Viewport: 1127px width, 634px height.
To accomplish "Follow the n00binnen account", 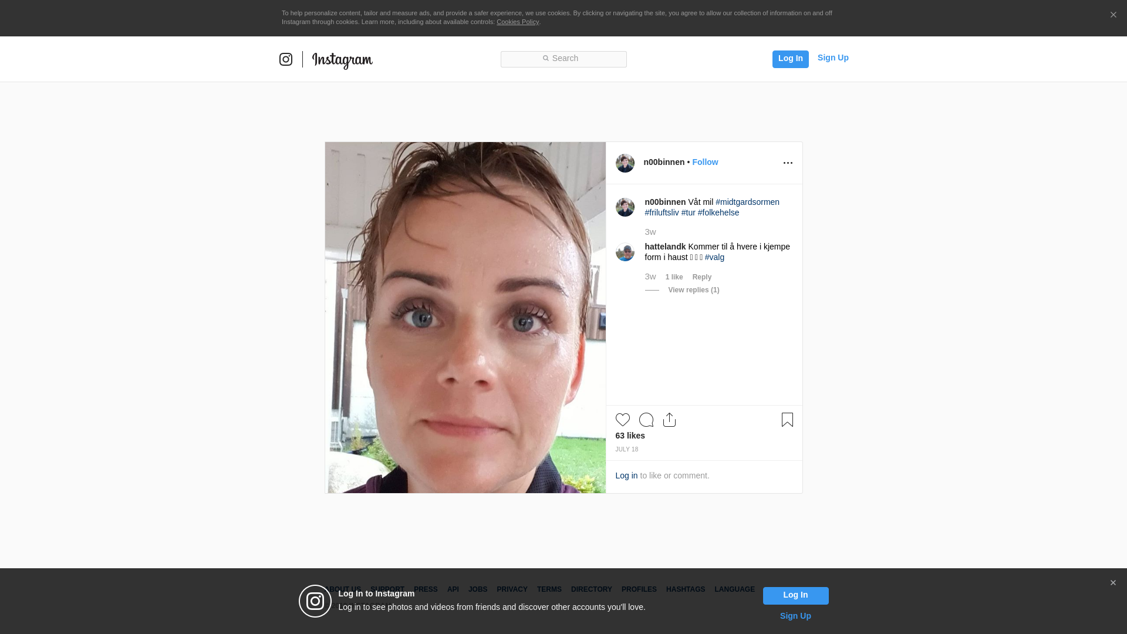I will (704, 162).
